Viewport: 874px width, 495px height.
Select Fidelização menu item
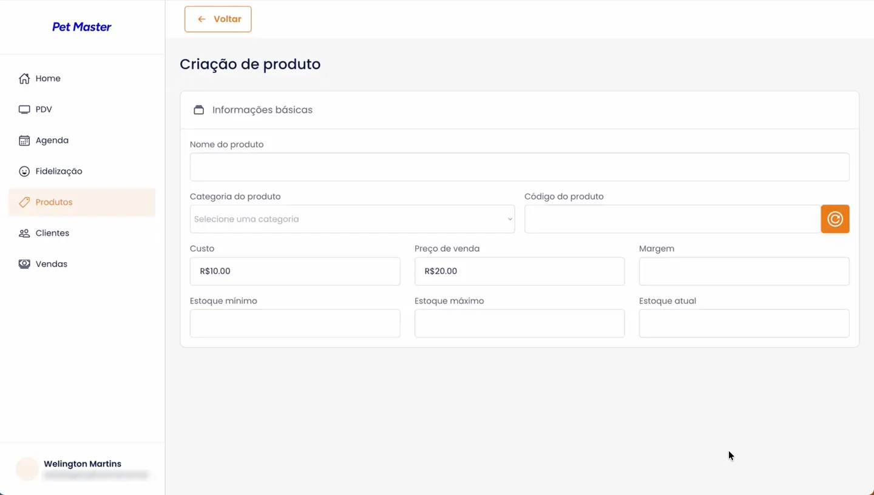[82, 171]
